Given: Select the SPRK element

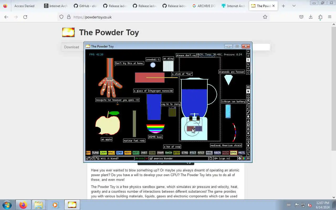Looking at the screenshot, I should click(x=233, y=153).
